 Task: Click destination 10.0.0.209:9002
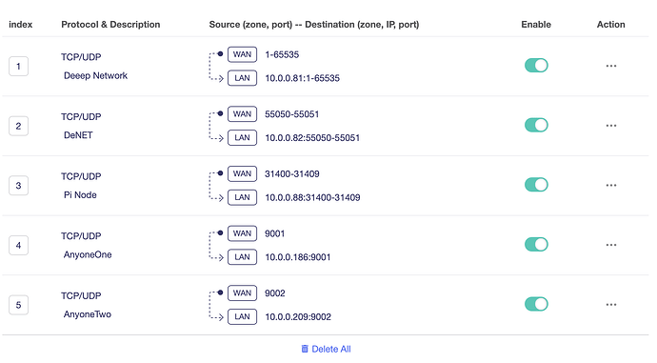click(298, 317)
